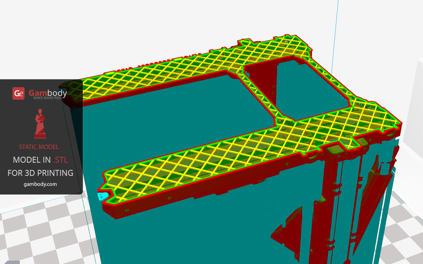
Task: Click the "FOR 3D PRINTING" text
Action: tap(40, 173)
